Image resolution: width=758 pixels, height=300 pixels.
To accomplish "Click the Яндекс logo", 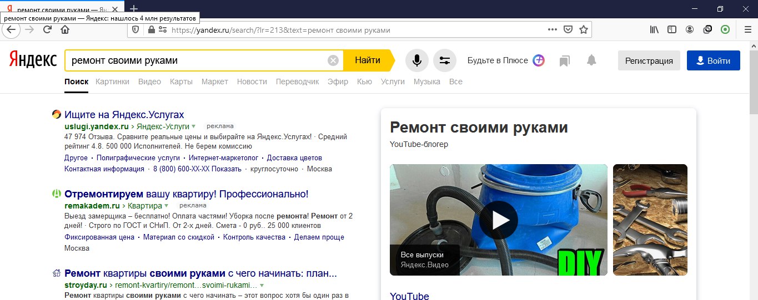I will [x=33, y=60].
